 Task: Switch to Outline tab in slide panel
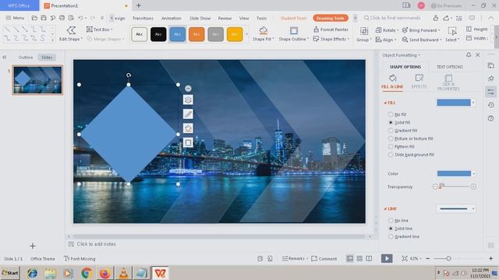point(26,58)
